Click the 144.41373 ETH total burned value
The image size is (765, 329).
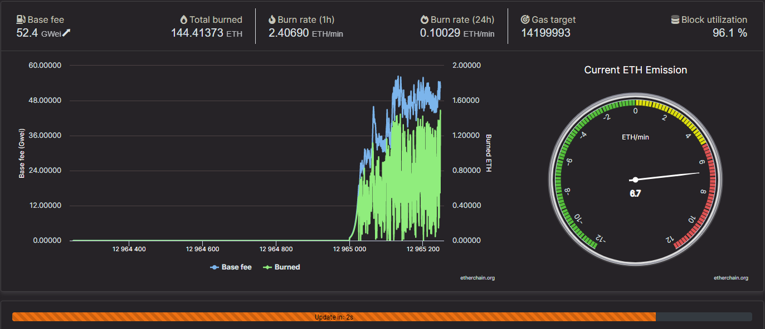pos(207,33)
